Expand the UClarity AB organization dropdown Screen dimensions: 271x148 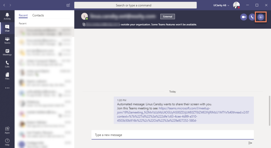pyautogui.click(x=221, y=5)
